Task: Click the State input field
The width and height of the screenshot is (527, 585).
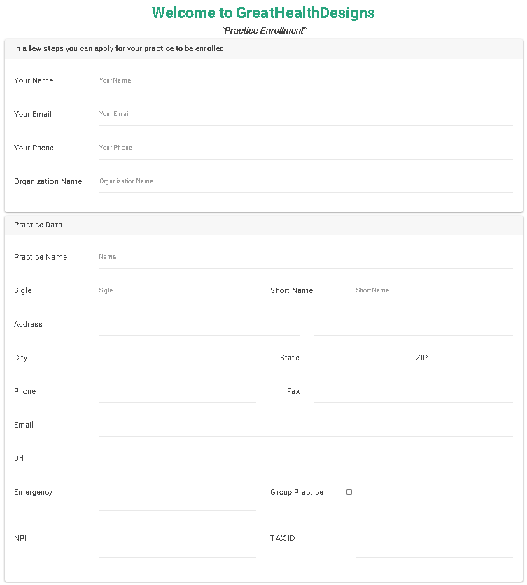Action: tap(349, 358)
